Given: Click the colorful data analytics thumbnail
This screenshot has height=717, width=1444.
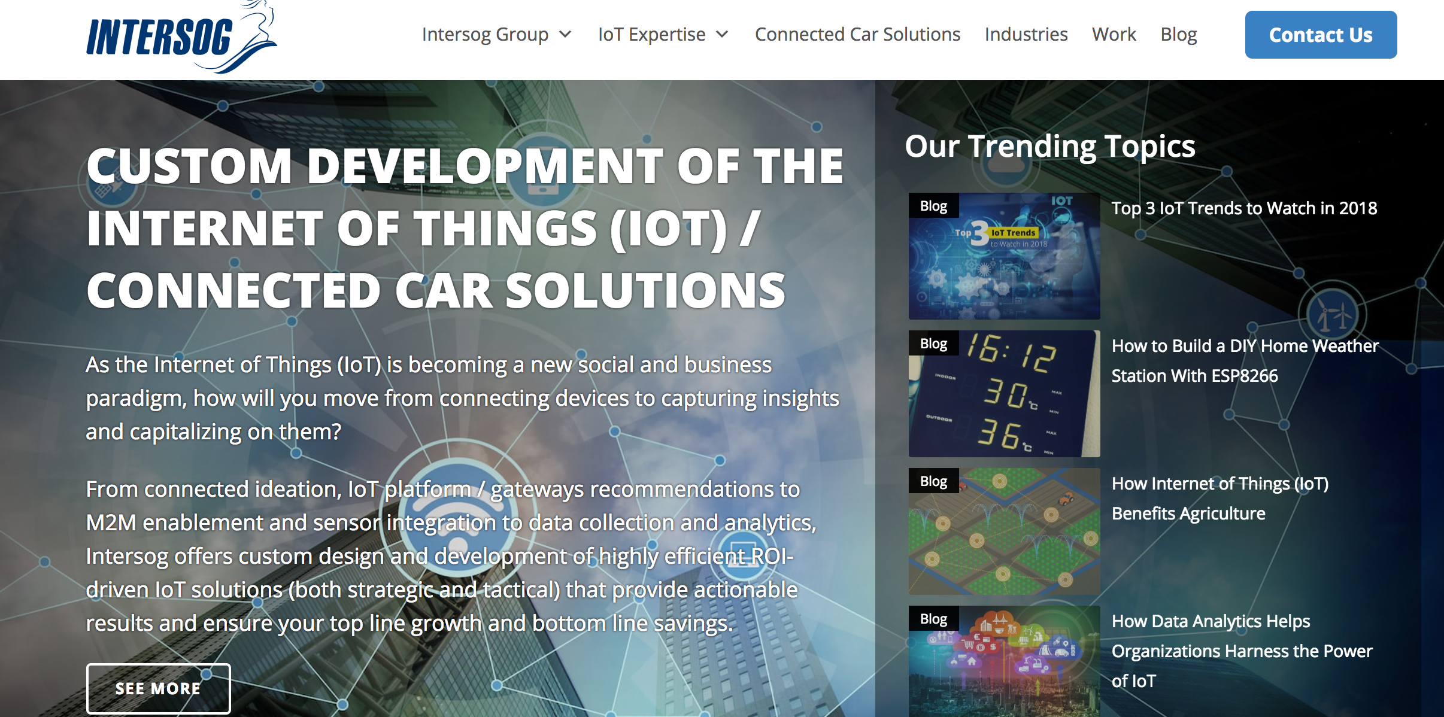Looking at the screenshot, I should (x=1004, y=664).
